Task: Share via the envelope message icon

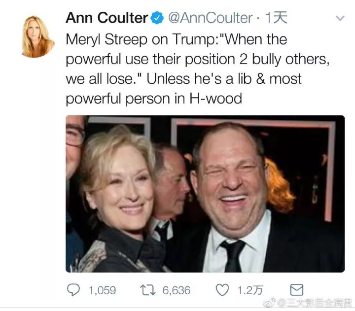Action: coord(297,290)
